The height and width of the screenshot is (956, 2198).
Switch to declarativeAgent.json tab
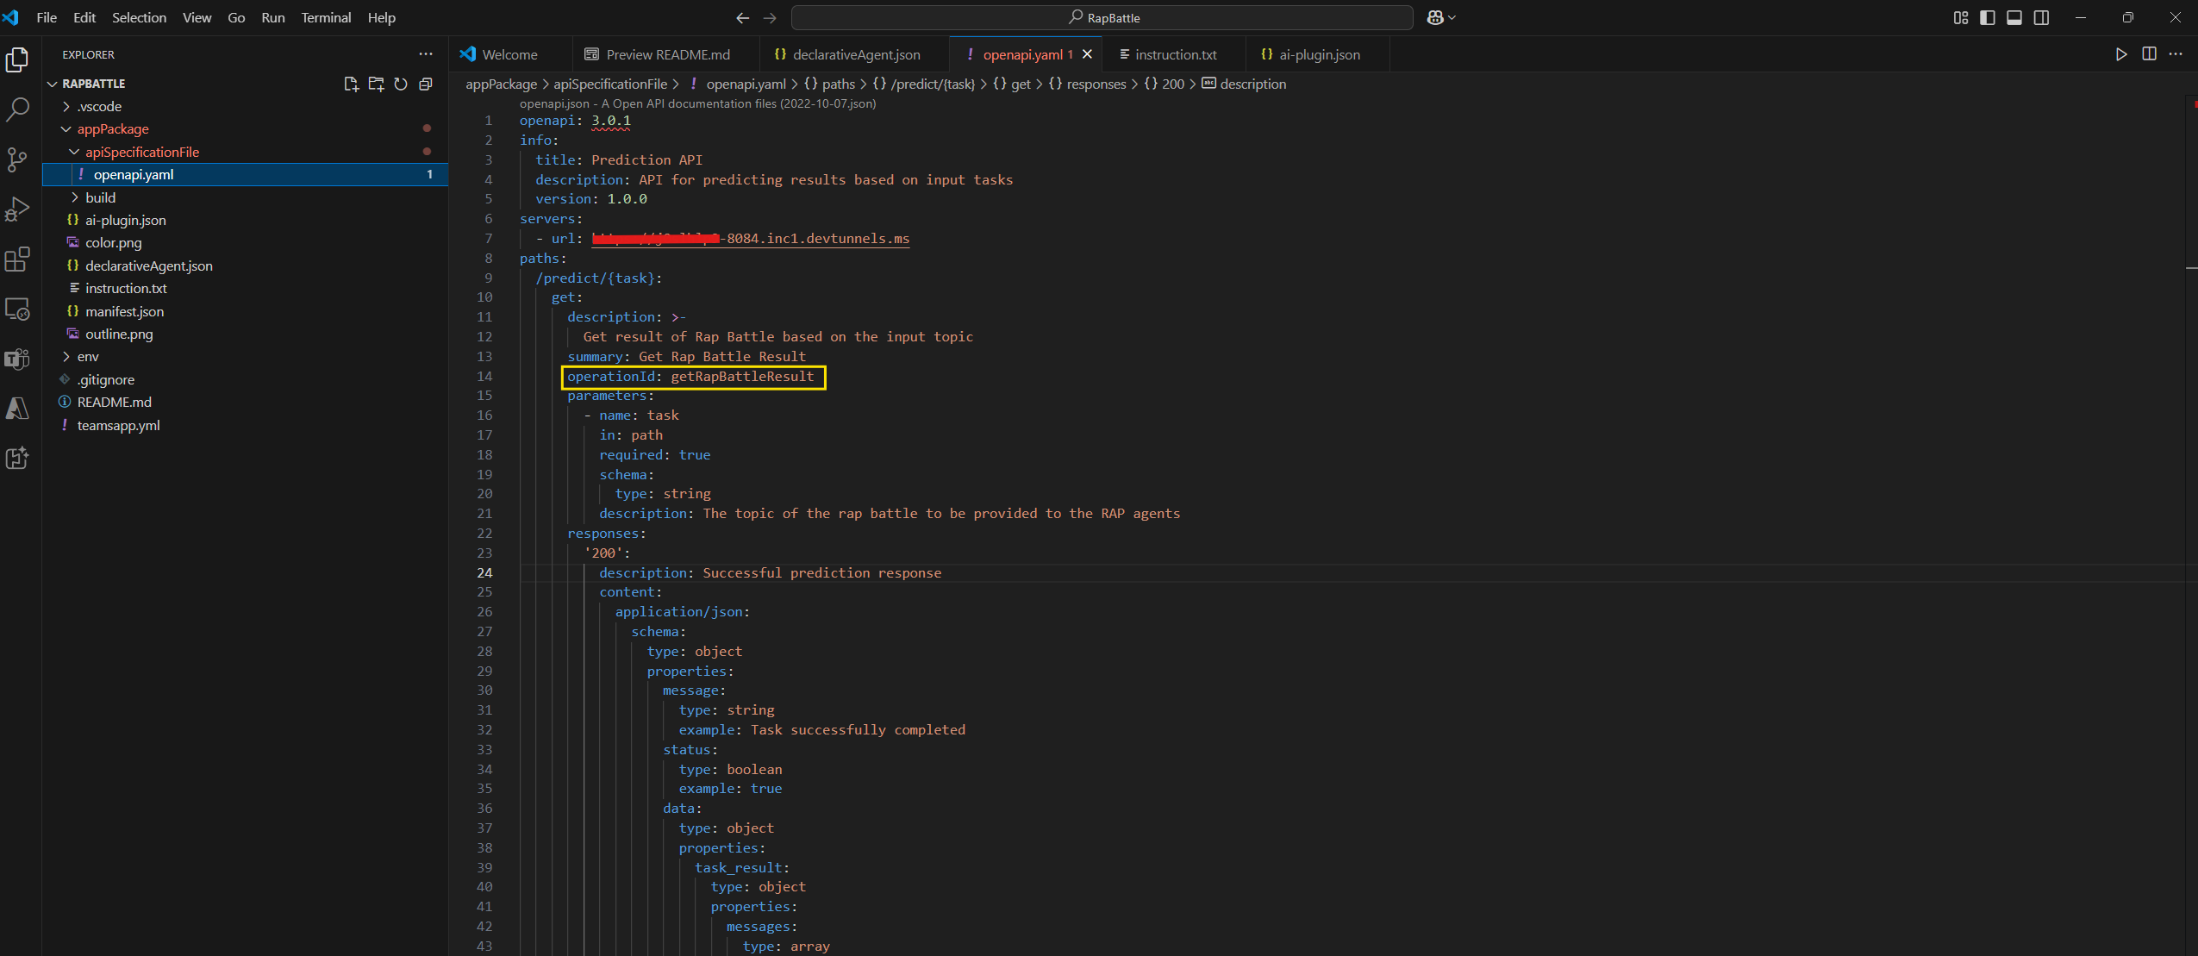(856, 54)
